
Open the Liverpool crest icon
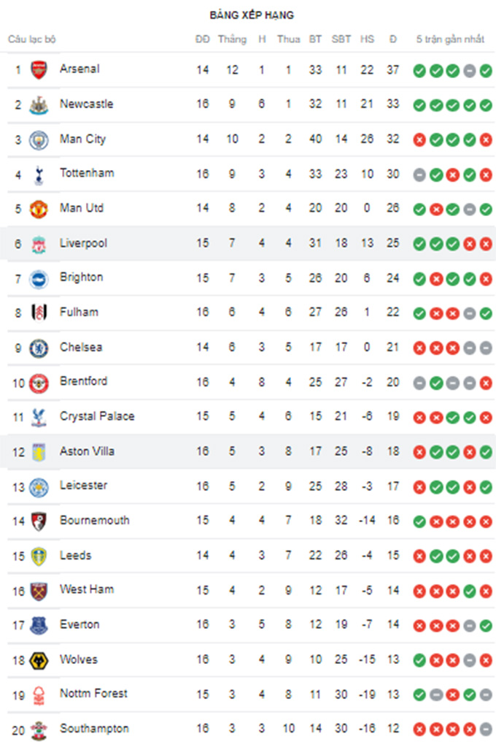(x=38, y=244)
